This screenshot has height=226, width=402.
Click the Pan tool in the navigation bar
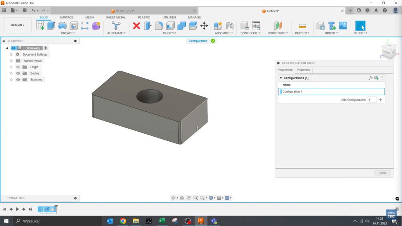point(189,198)
